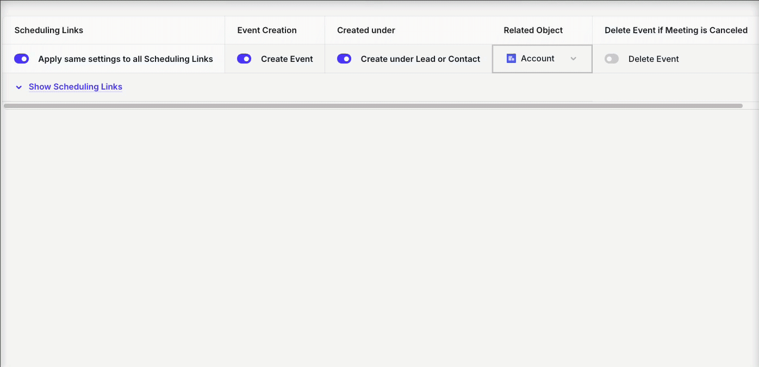Viewport: 759px width, 367px height.
Task: Click the horizontal scrollbar under the table
Action: 373,106
